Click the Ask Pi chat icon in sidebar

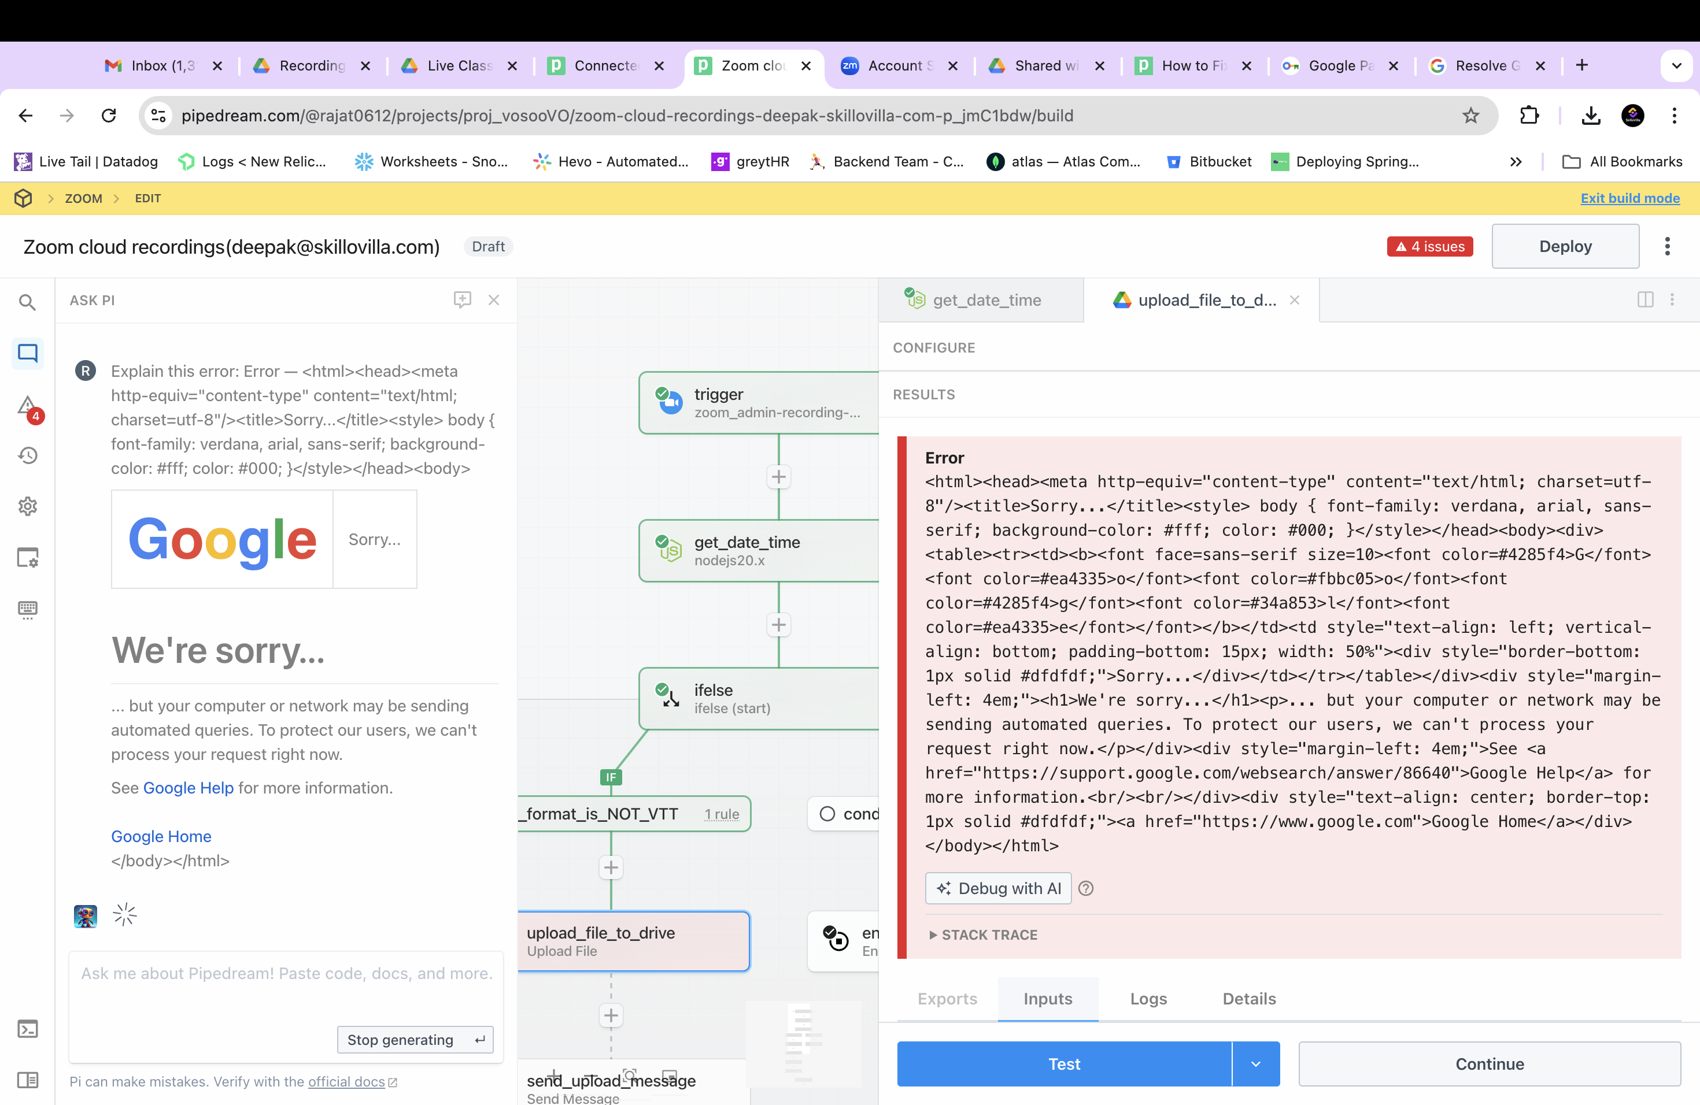[x=27, y=353]
